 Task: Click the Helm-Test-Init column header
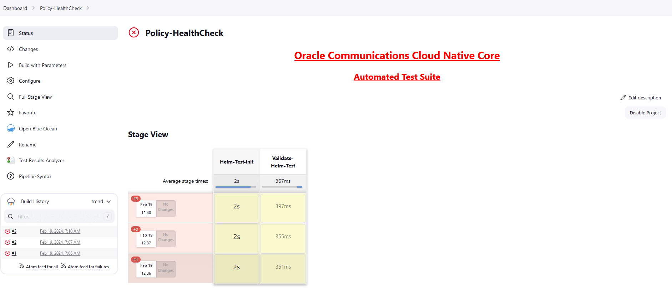pos(237,162)
